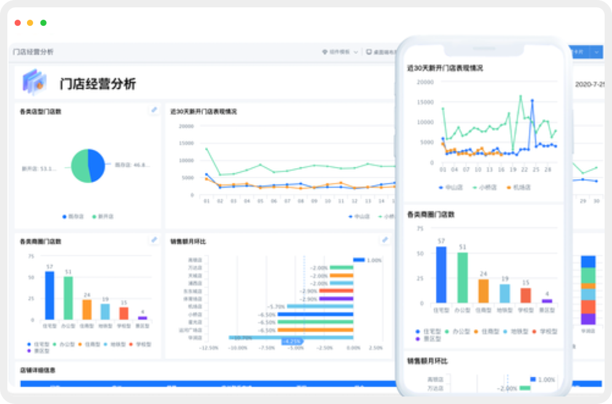612x404 pixels.
Task: Toggle 中山店 series legend in phone chart
Action: [x=453, y=187]
